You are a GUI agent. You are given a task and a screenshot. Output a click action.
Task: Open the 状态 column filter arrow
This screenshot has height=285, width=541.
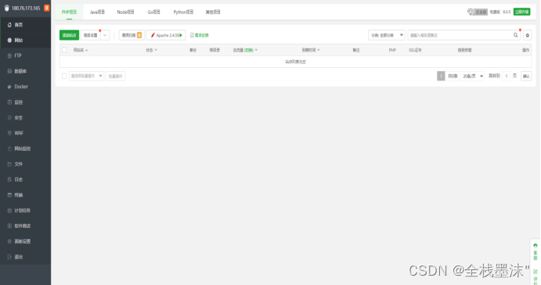pos(156,50)
